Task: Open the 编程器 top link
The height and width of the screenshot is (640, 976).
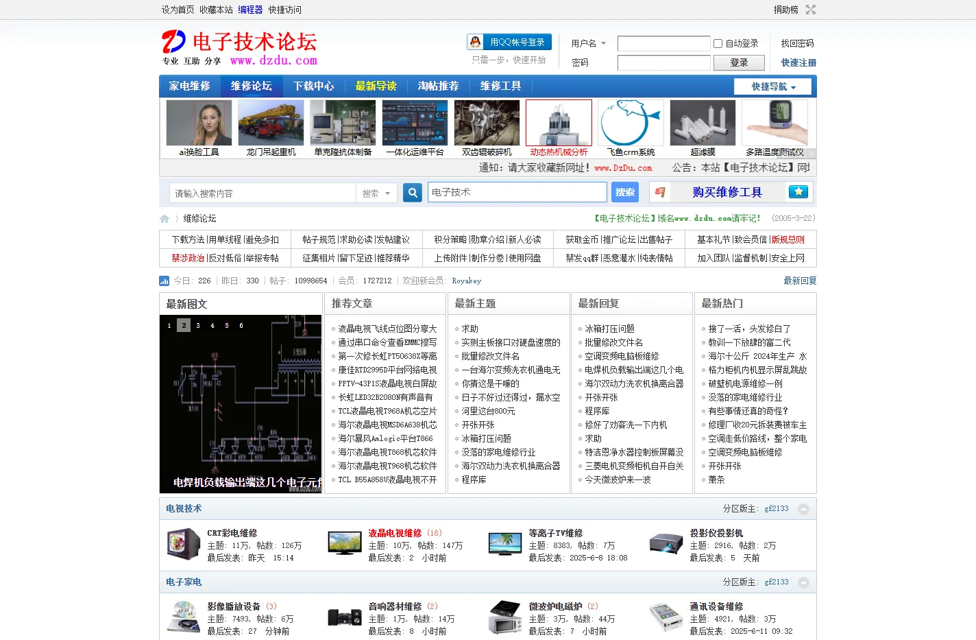Action: [250, 10]
